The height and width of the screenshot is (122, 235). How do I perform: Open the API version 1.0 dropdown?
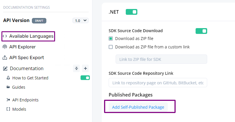click(81, 21)
